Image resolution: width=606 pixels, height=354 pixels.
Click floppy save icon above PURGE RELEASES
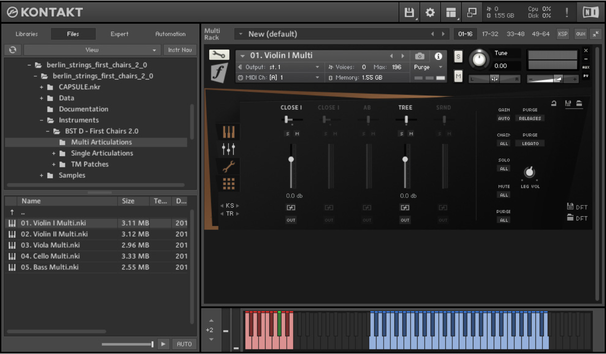click(568, 103)
